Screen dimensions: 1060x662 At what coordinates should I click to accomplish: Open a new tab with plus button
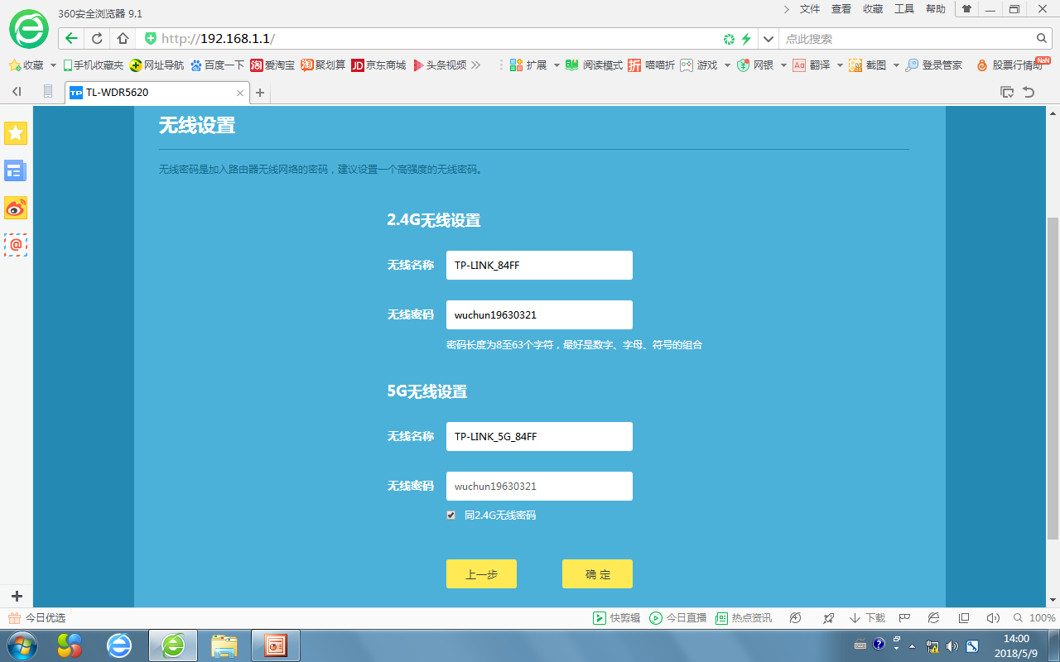[260, 93]
